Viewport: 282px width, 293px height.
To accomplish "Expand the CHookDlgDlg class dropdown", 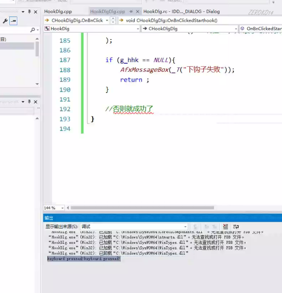I will [236, 29].
